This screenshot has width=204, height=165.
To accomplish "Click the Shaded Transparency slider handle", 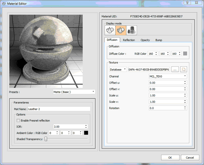I will point(46,139).
